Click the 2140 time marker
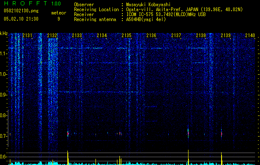260x165 pixels. point(250,35)
